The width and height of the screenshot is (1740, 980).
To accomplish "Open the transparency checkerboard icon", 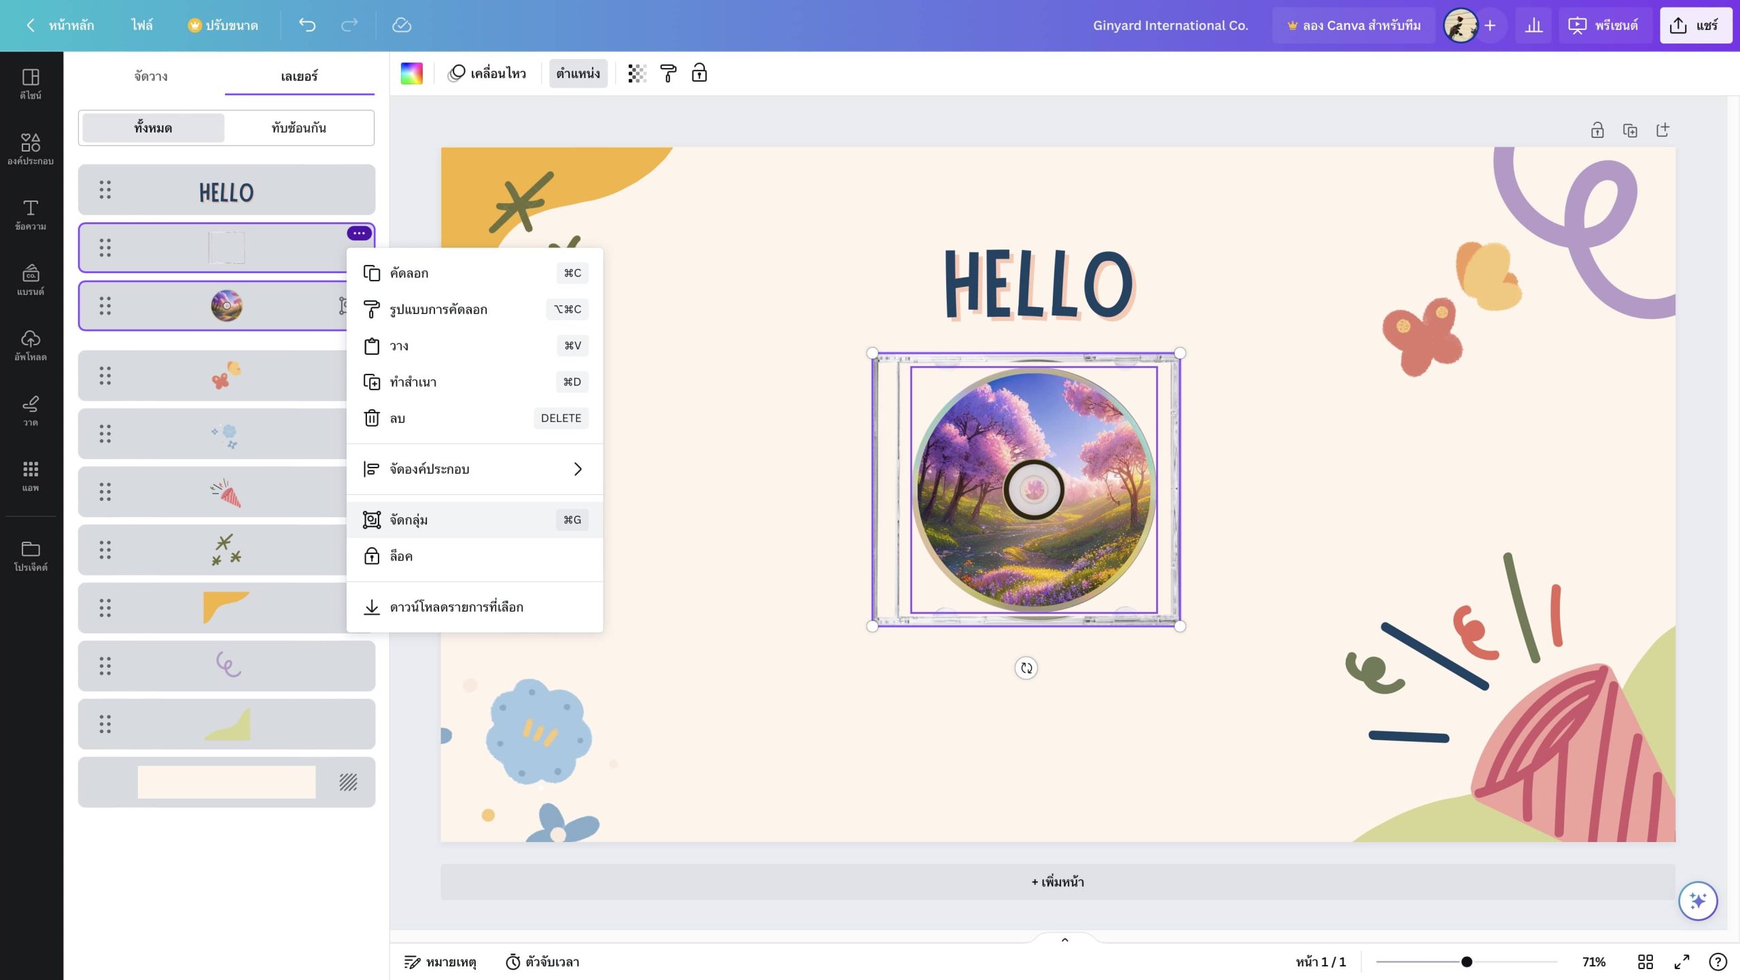I will click(x=636, y=73).
